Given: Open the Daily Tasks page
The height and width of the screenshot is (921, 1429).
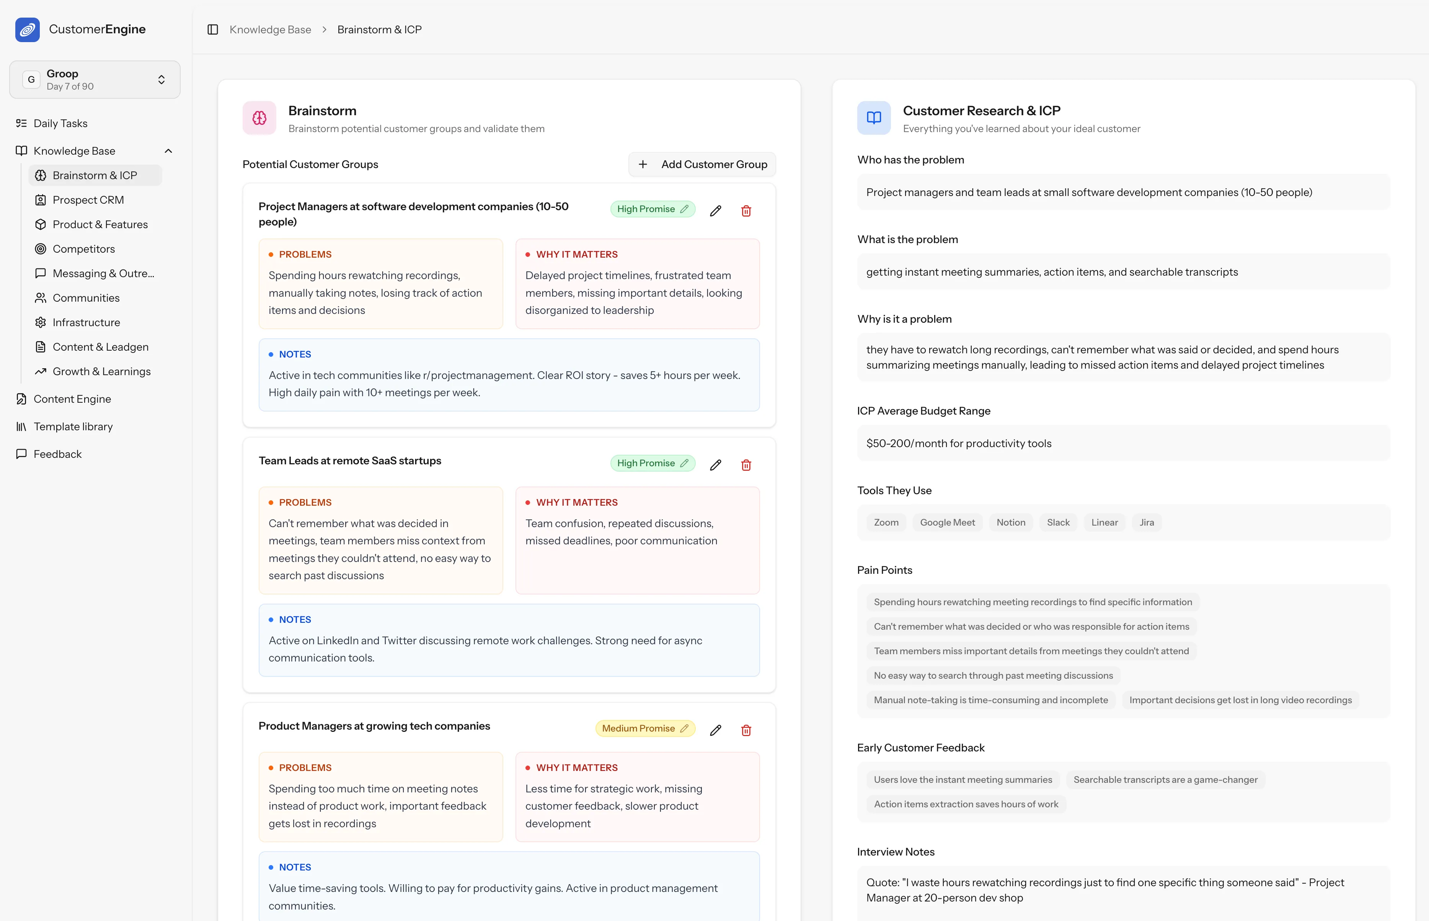Looking at the screenshot, I should pyautogui.click(x=60, y=123).
